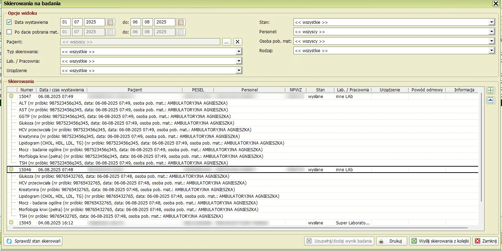Click green plus expand-all icon beside list

[x=490, y=91]
